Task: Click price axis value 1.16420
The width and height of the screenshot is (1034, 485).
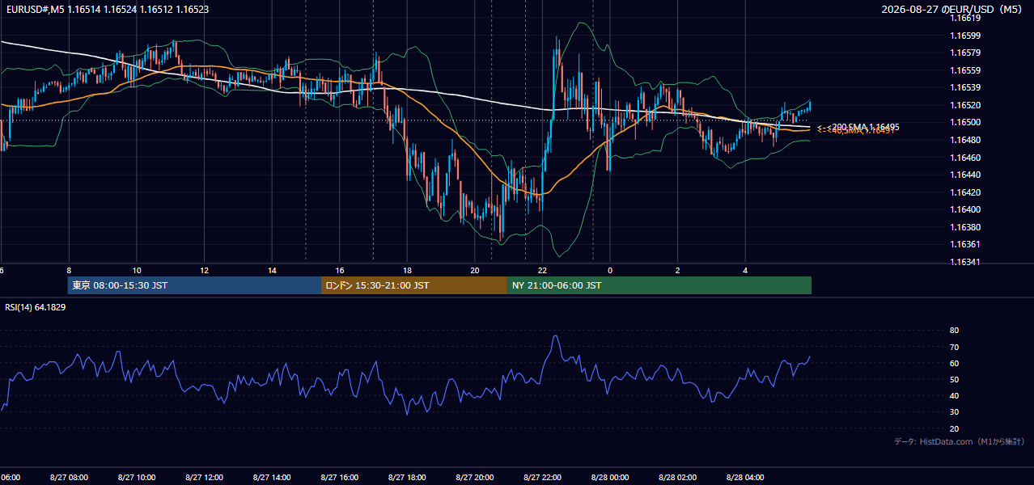Action: coord(964,192)
